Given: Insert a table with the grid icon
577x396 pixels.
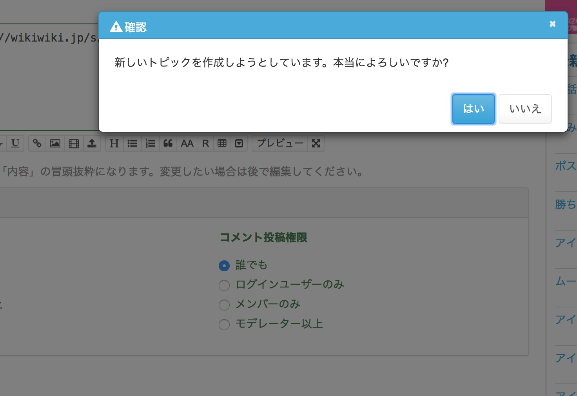Looking at the screenshot, I should tap(222, 144).
